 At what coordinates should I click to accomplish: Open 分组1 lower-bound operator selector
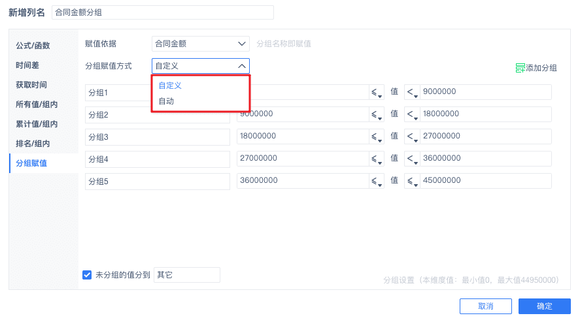pos(377,93)
